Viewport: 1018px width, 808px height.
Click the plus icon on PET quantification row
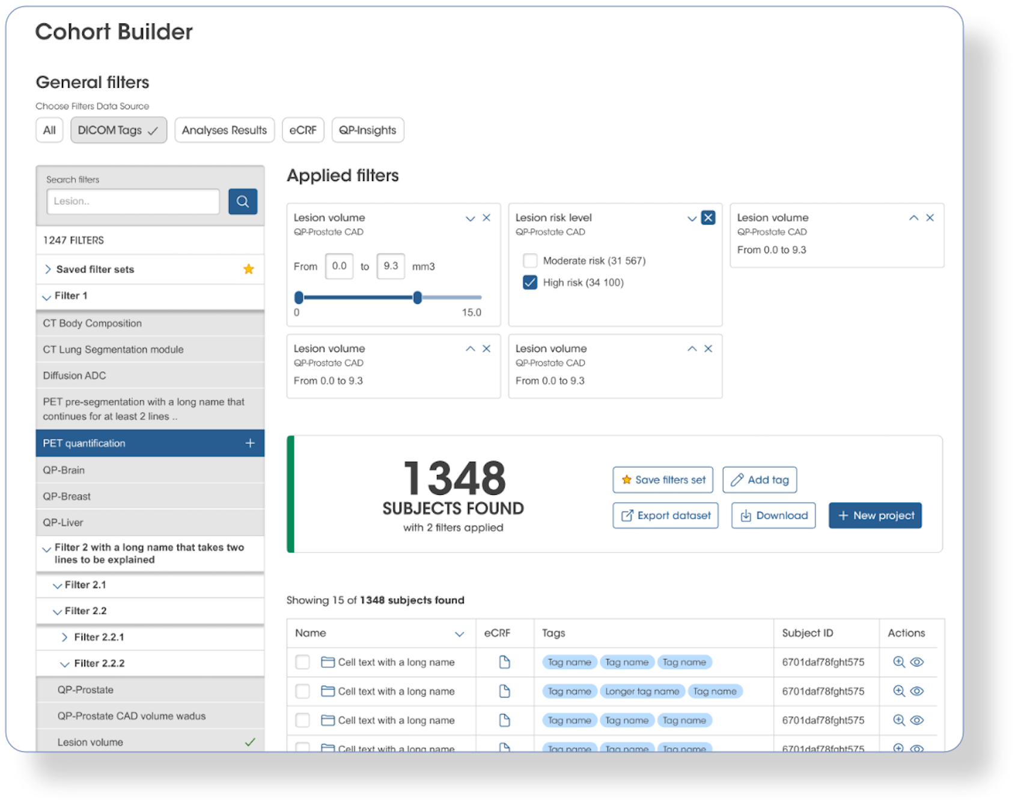pyautogui.click(x=250, y=443)
